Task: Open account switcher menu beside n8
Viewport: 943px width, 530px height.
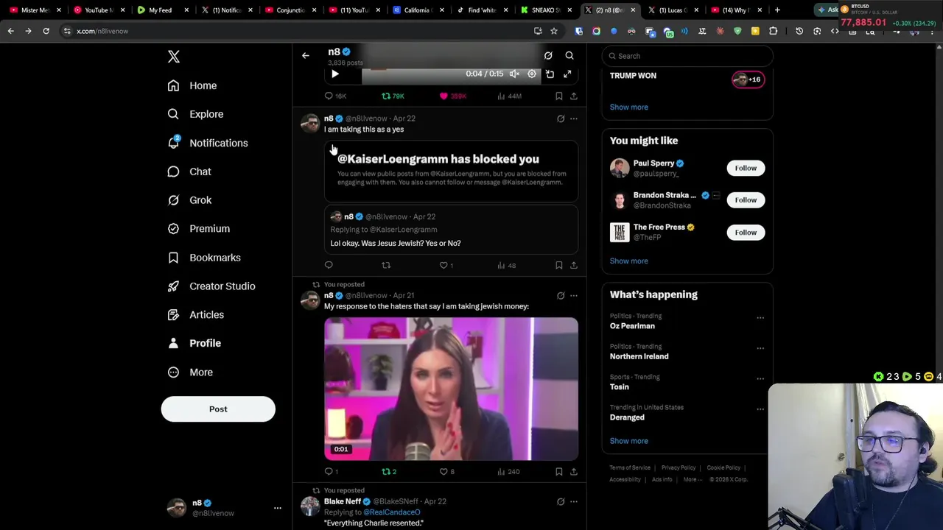Action: pyautogui.click(x=278, y=508)
